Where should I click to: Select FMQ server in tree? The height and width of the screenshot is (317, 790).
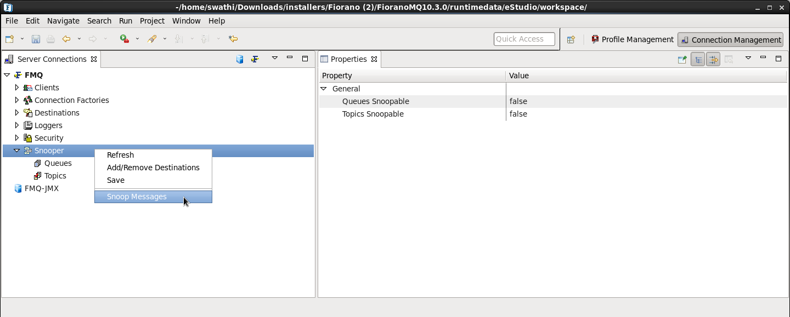tap(33, 75)
